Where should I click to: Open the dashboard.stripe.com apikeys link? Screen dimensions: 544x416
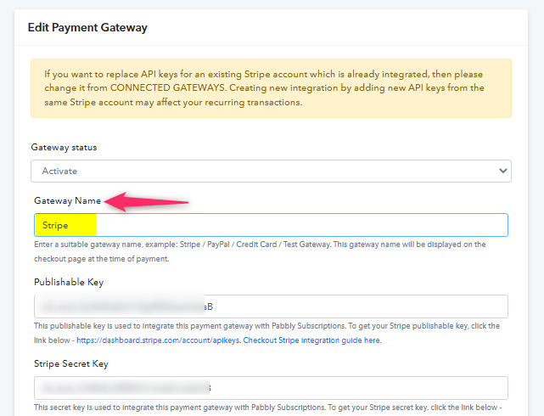[158, 340]
